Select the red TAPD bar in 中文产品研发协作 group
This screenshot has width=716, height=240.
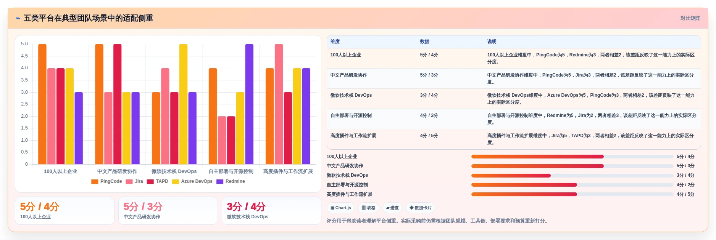coord(117,104)
